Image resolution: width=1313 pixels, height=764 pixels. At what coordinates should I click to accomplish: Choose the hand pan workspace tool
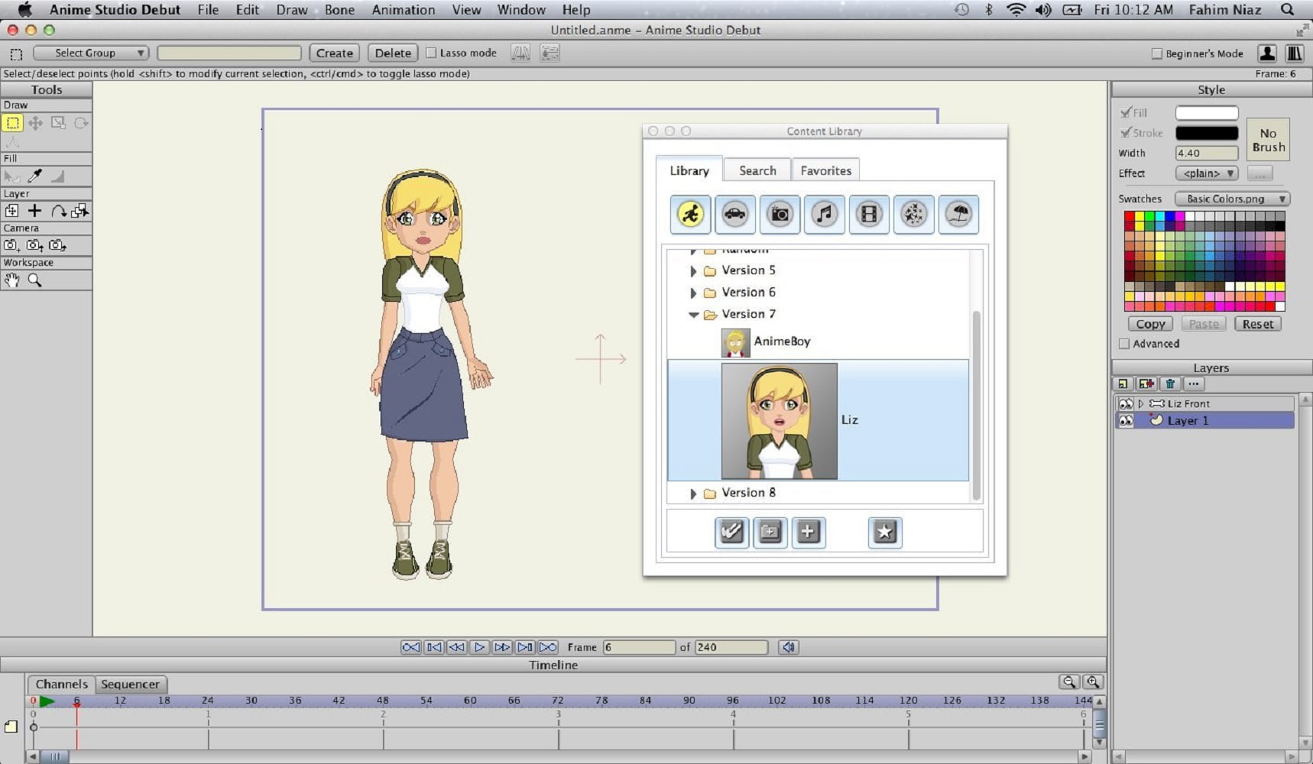click(12, 280)
